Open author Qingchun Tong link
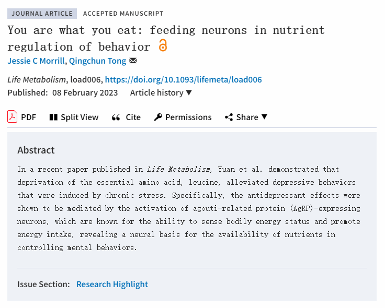The image size is (385, 308). pos(98,61)
